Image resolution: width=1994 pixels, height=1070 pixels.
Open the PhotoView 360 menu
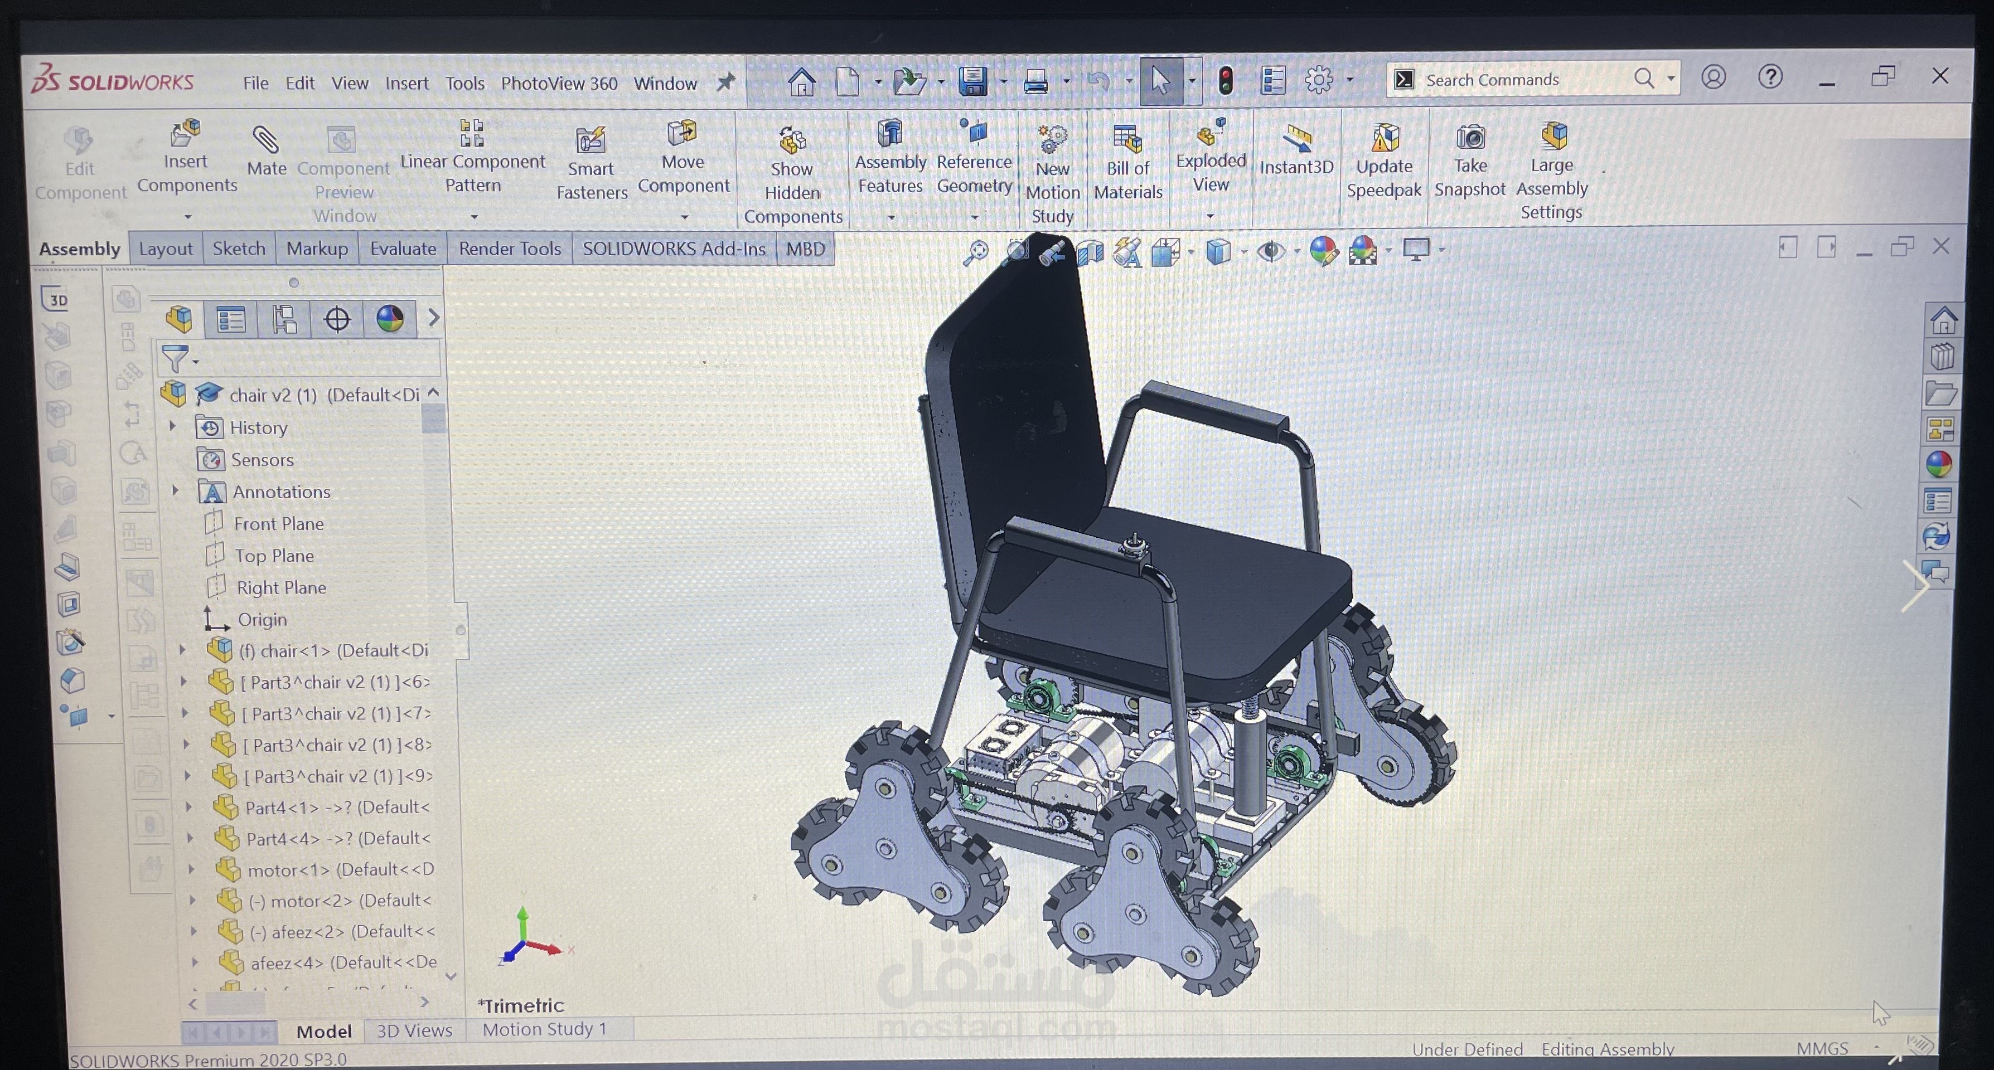click(x=559, y=83)
